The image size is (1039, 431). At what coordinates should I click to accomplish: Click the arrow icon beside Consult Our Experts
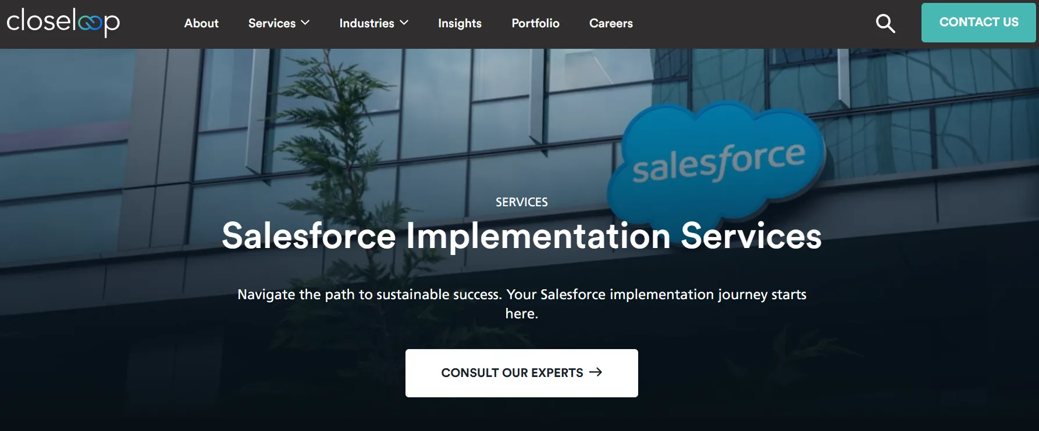pos(596,372)
